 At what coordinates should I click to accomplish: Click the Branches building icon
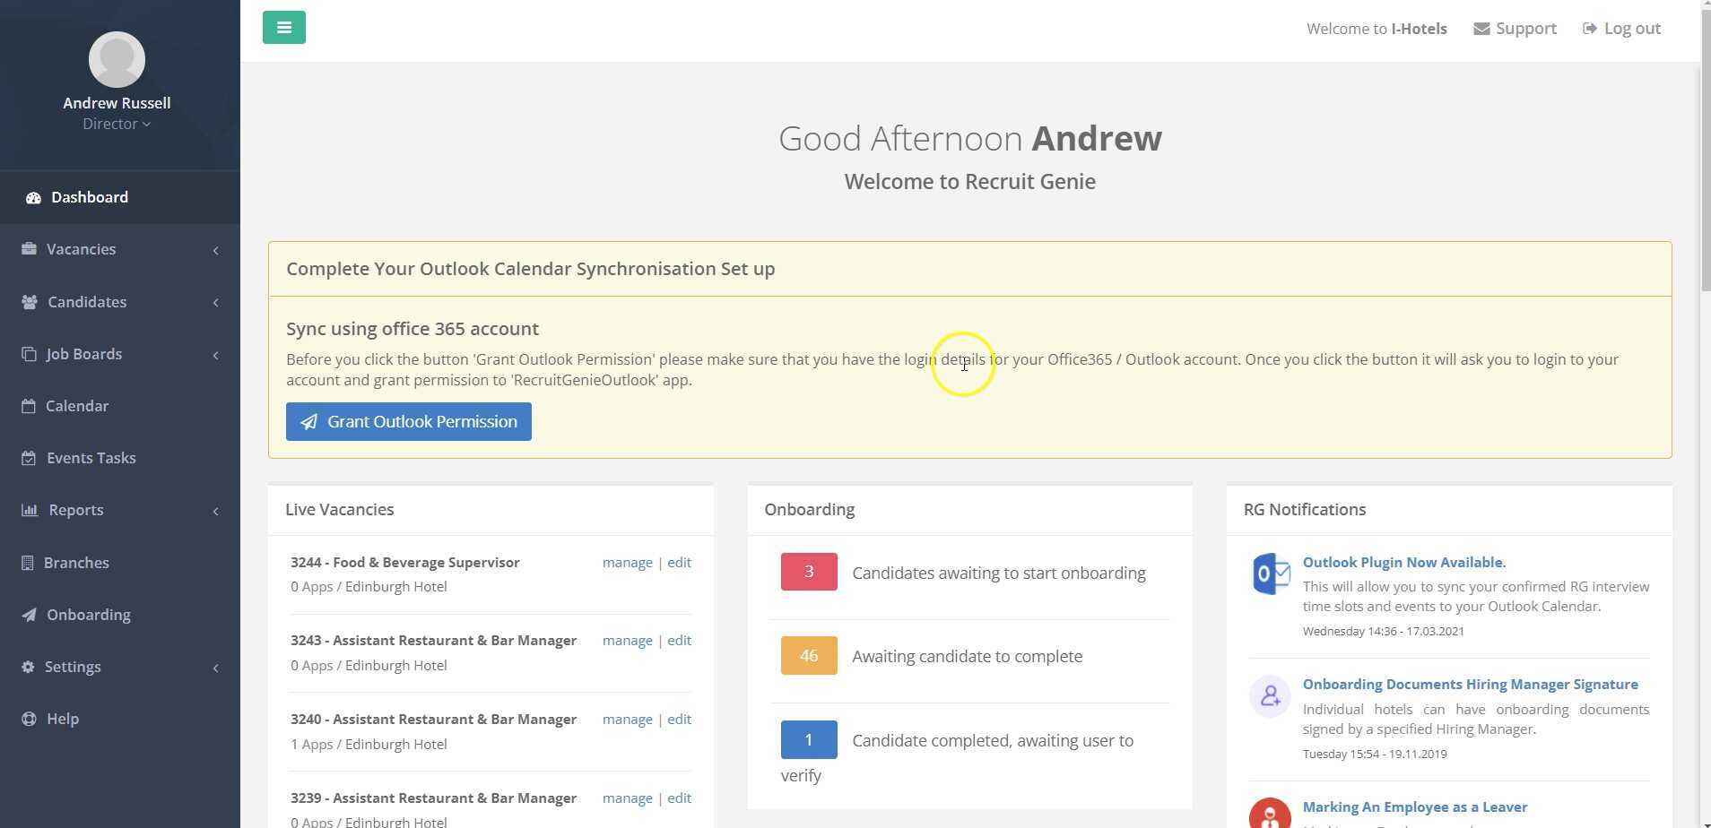coord(27,563)
